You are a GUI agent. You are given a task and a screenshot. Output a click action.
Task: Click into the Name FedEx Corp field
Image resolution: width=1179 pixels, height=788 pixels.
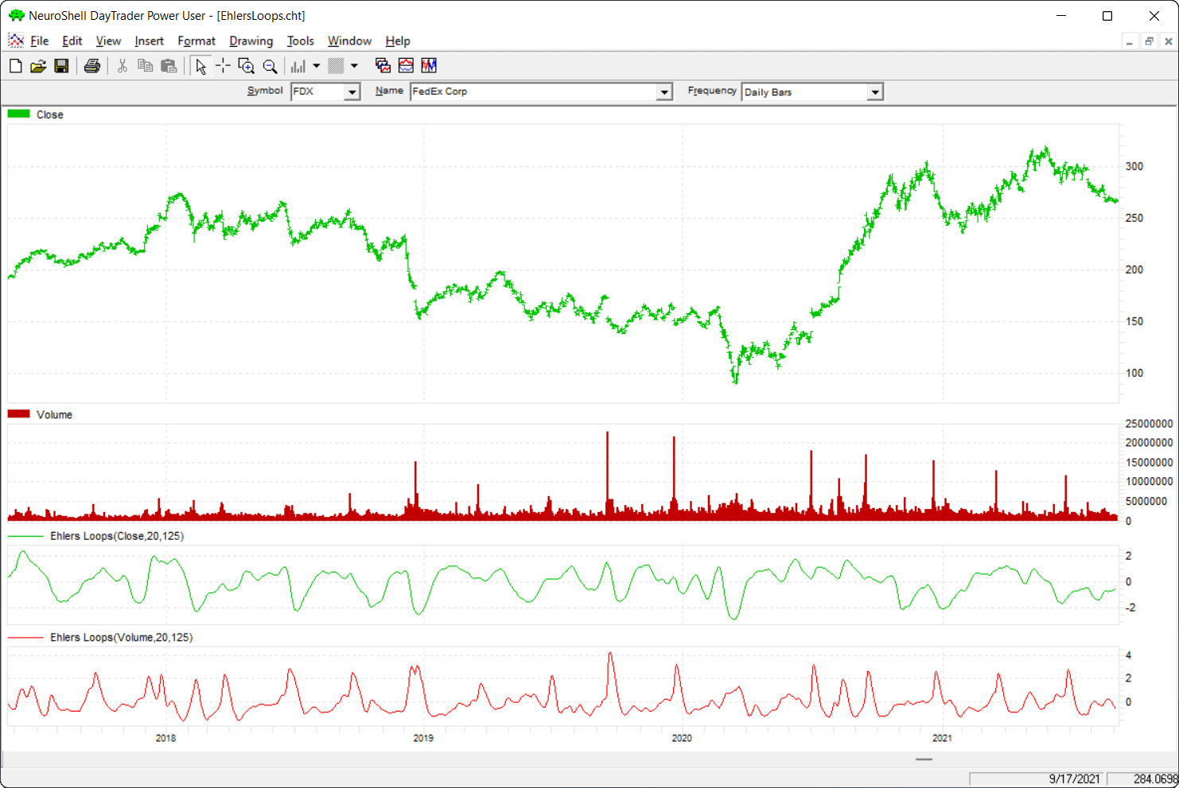pos(533,91)
